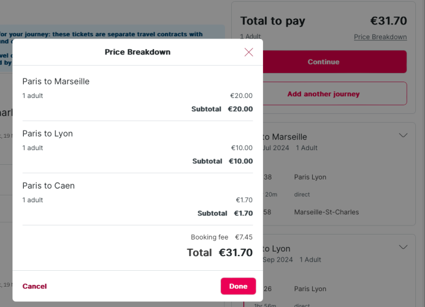Click the Done button
The image size is (425, 307).
pos(238,286)
